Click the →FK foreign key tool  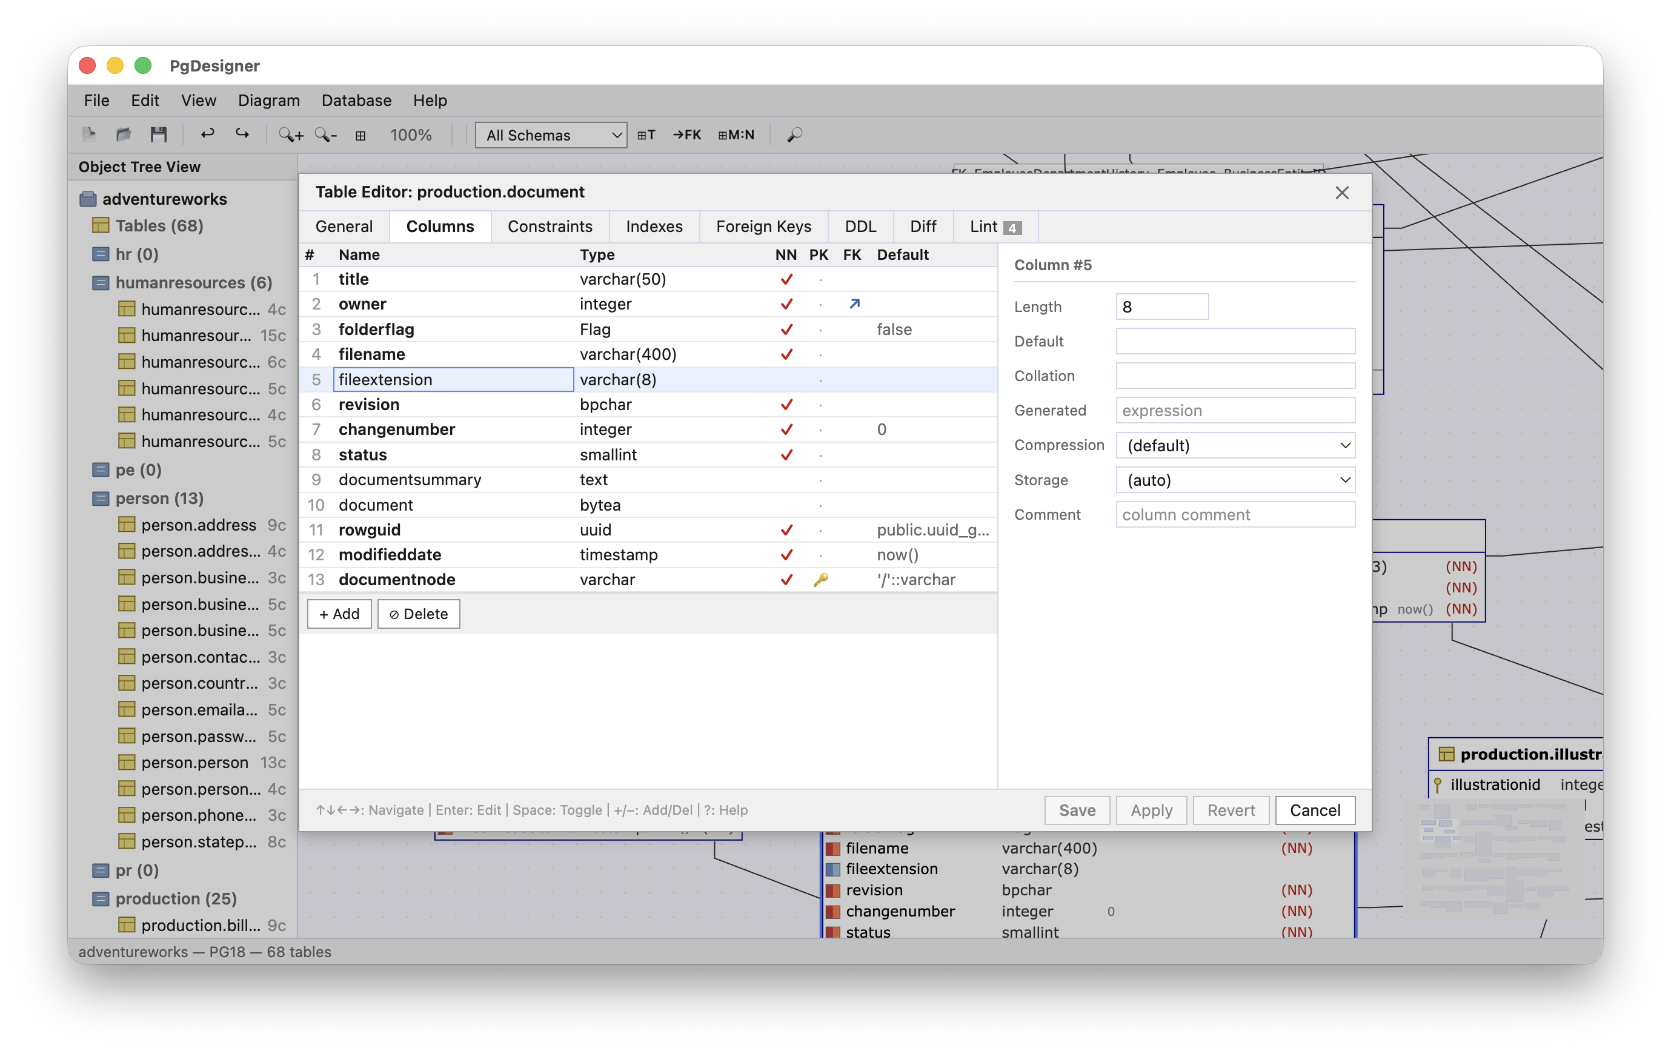pyautogui.click(x=687, y=134)
